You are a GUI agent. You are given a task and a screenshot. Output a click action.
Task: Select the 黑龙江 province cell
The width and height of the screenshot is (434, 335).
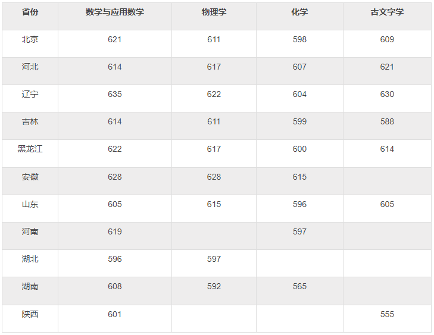pos(30,149)
